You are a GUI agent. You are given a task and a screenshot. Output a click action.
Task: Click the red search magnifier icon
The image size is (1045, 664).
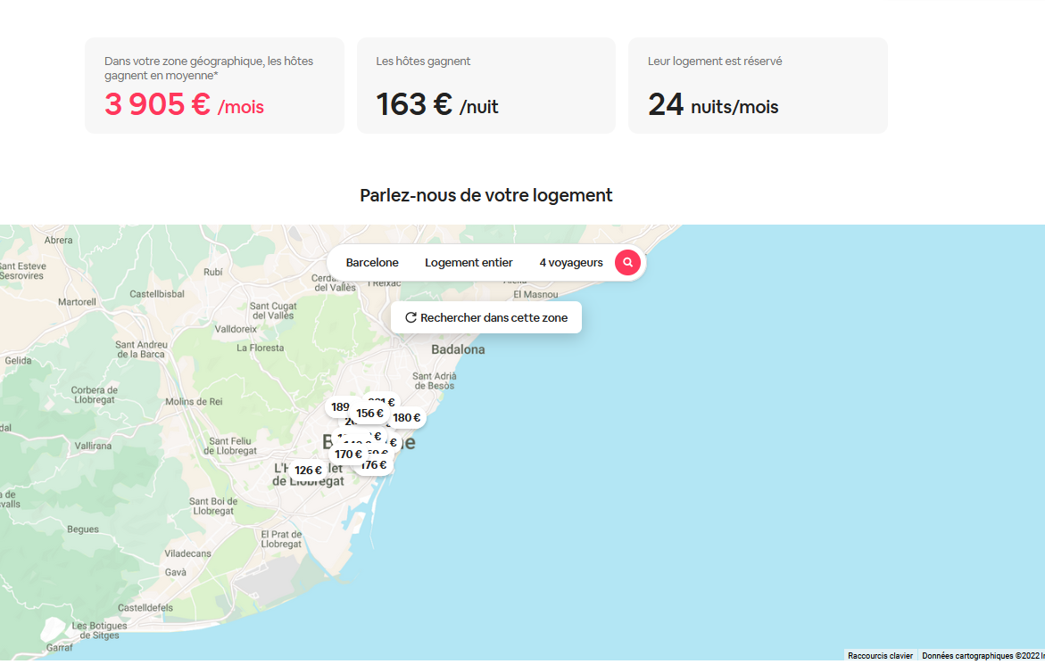627,263
